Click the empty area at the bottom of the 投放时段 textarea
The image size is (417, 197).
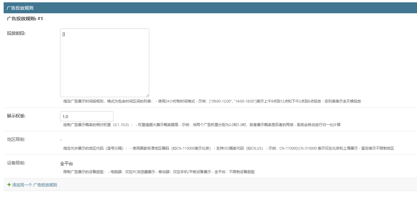pyautogui.click(x=104, y=90)
